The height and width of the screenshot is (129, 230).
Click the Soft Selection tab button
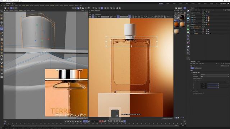tap(198, 68)
